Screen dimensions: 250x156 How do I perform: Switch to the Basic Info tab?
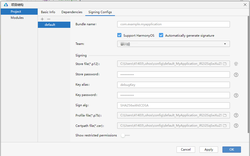48,12
